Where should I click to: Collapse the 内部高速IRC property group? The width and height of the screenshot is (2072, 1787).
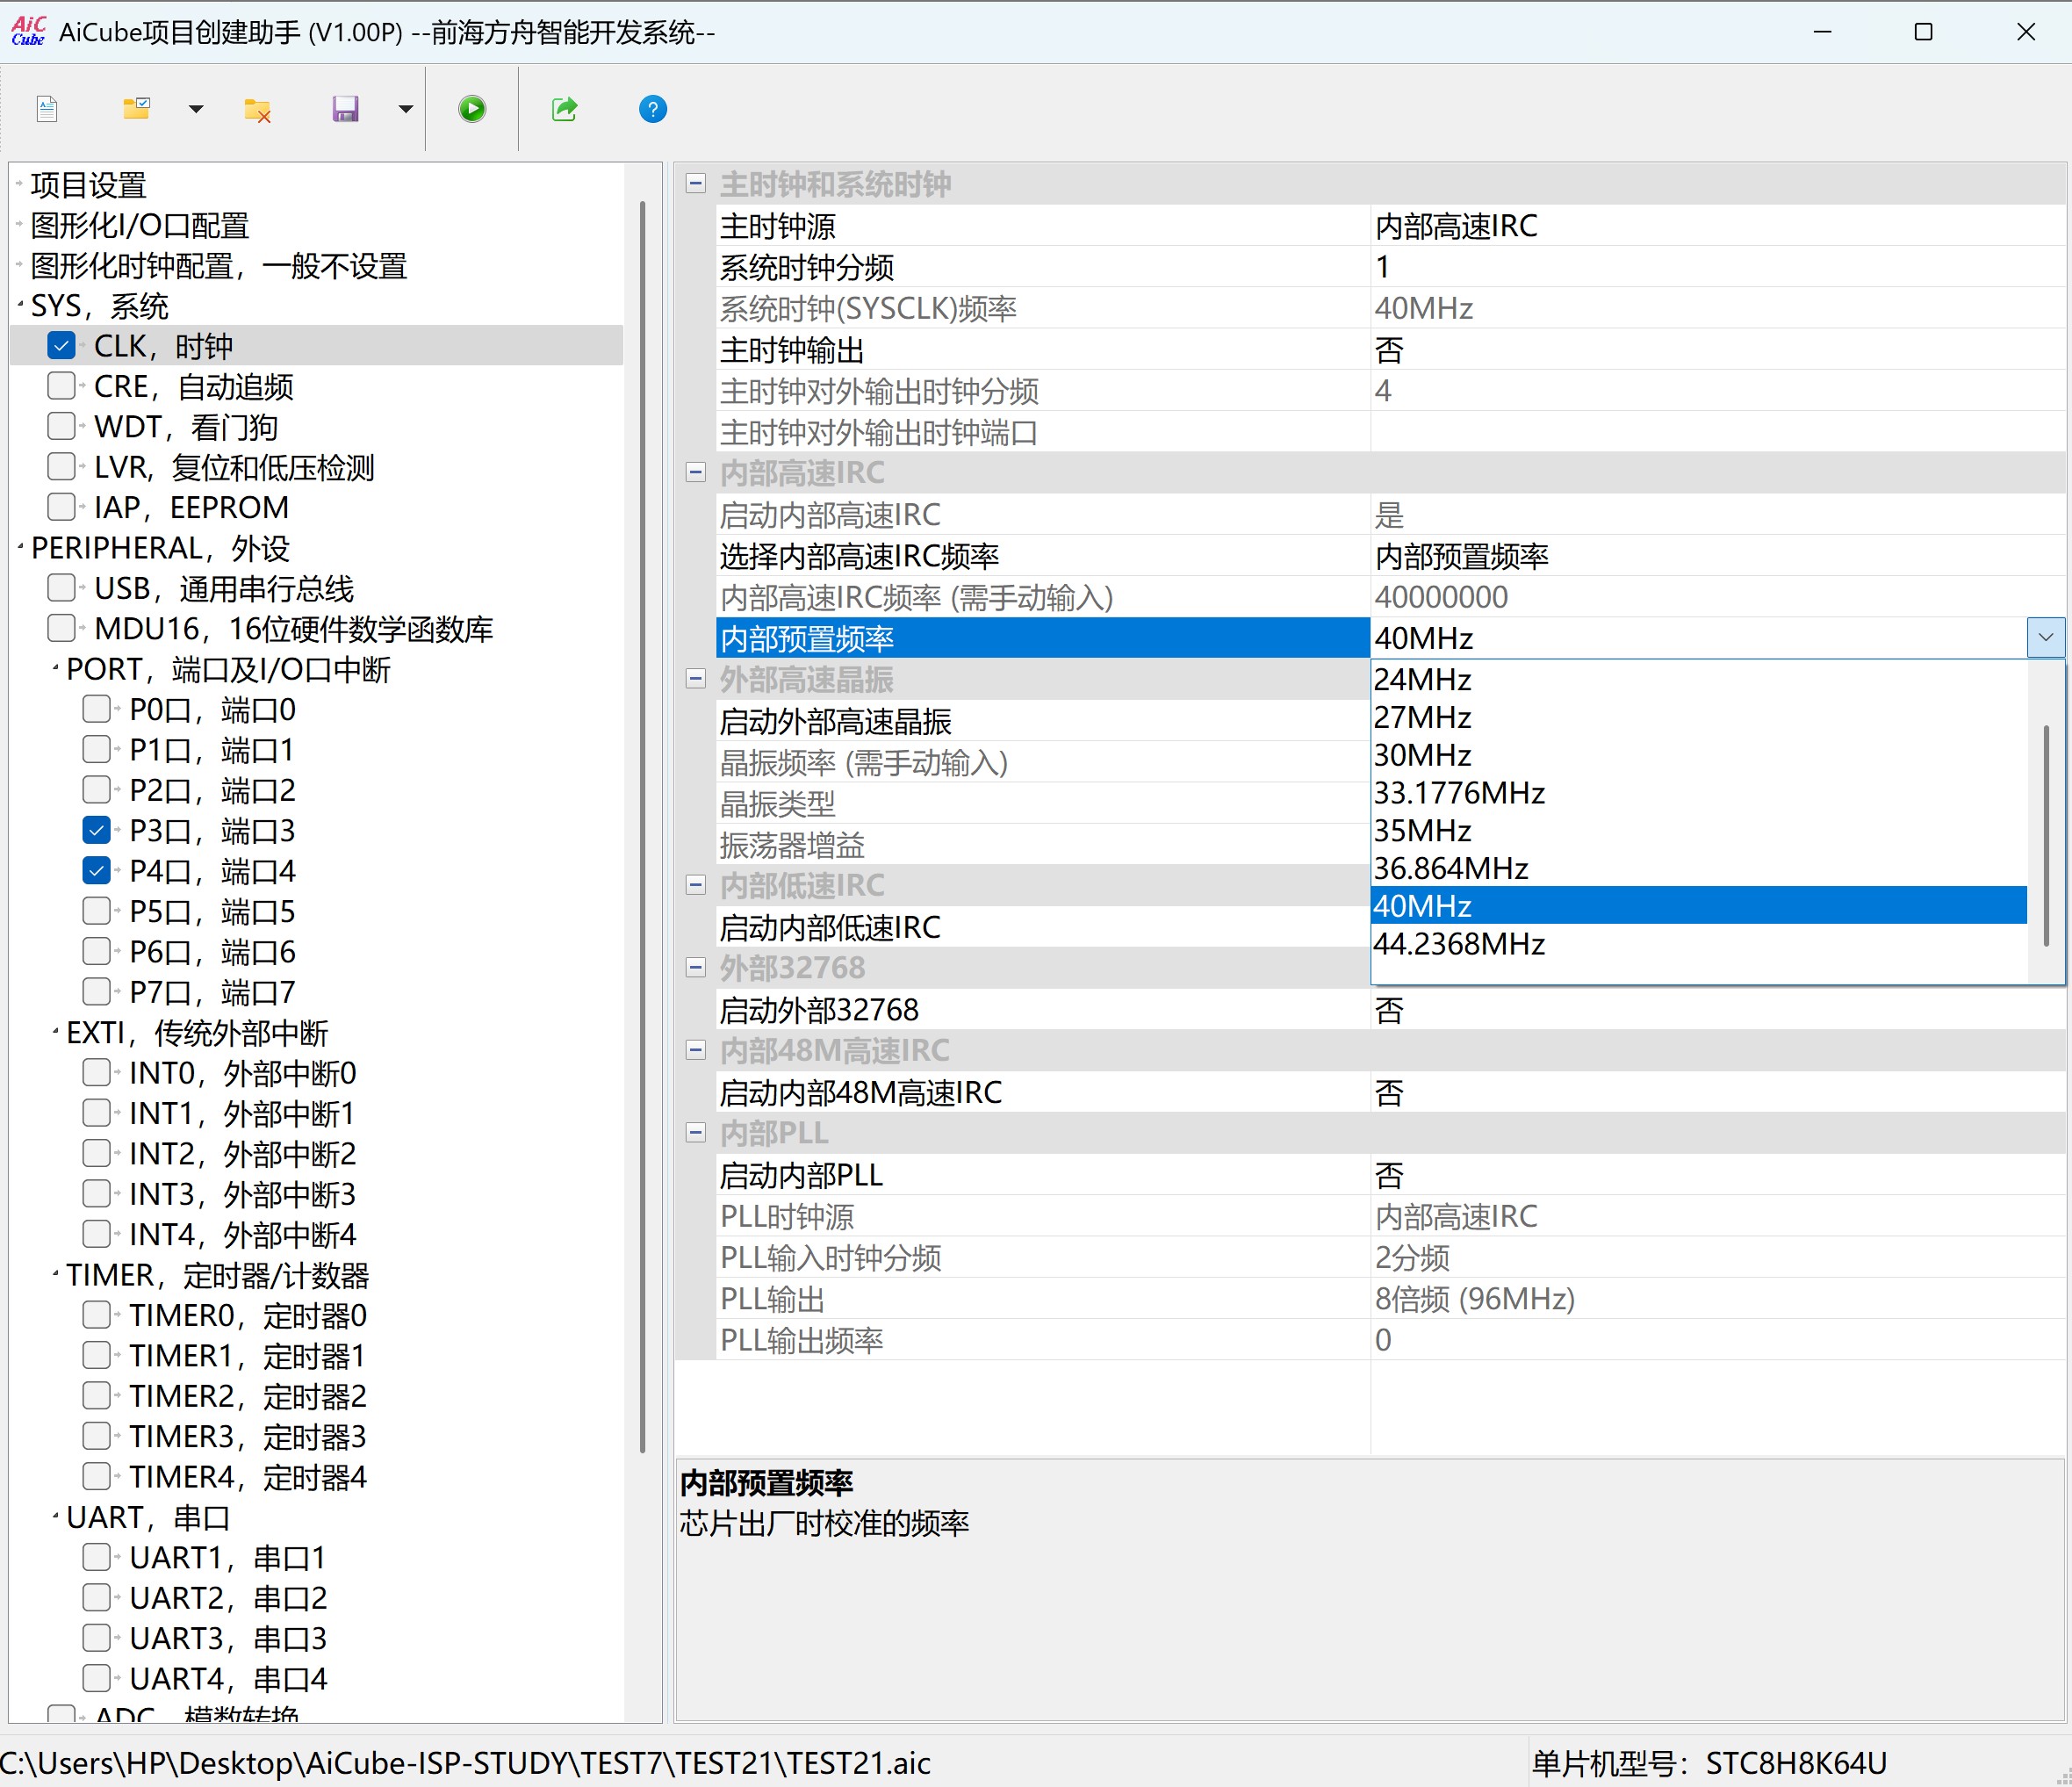point(696,473)
